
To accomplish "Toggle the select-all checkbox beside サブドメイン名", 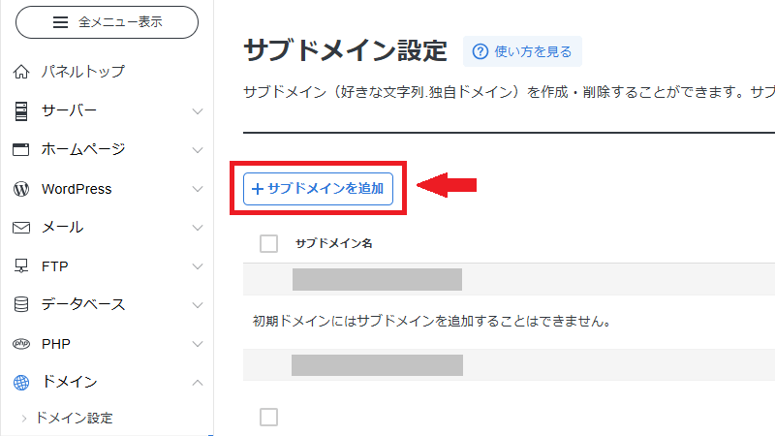I will (x=269, y=243).
